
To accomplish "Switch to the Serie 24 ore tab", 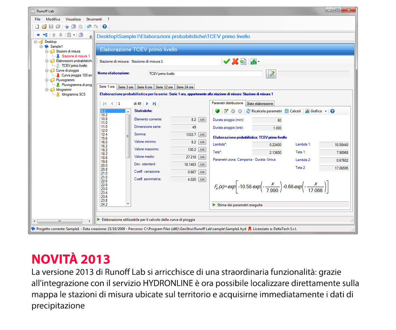I will [185, 87].
